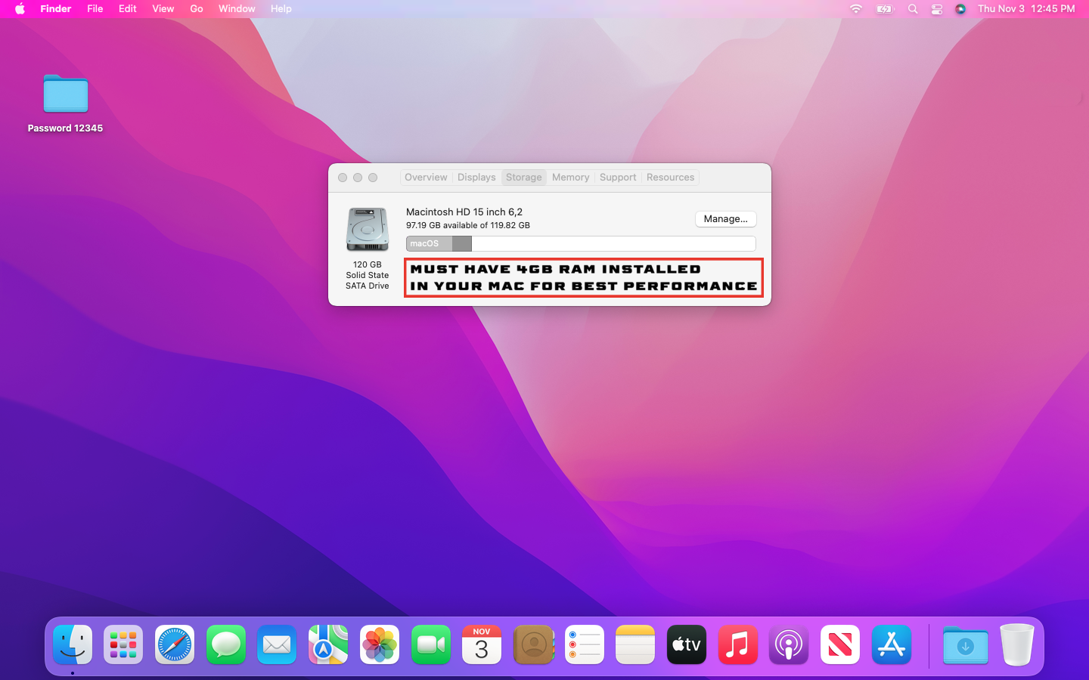Open the Help menu
The image size is (1089, 680).
281,9
